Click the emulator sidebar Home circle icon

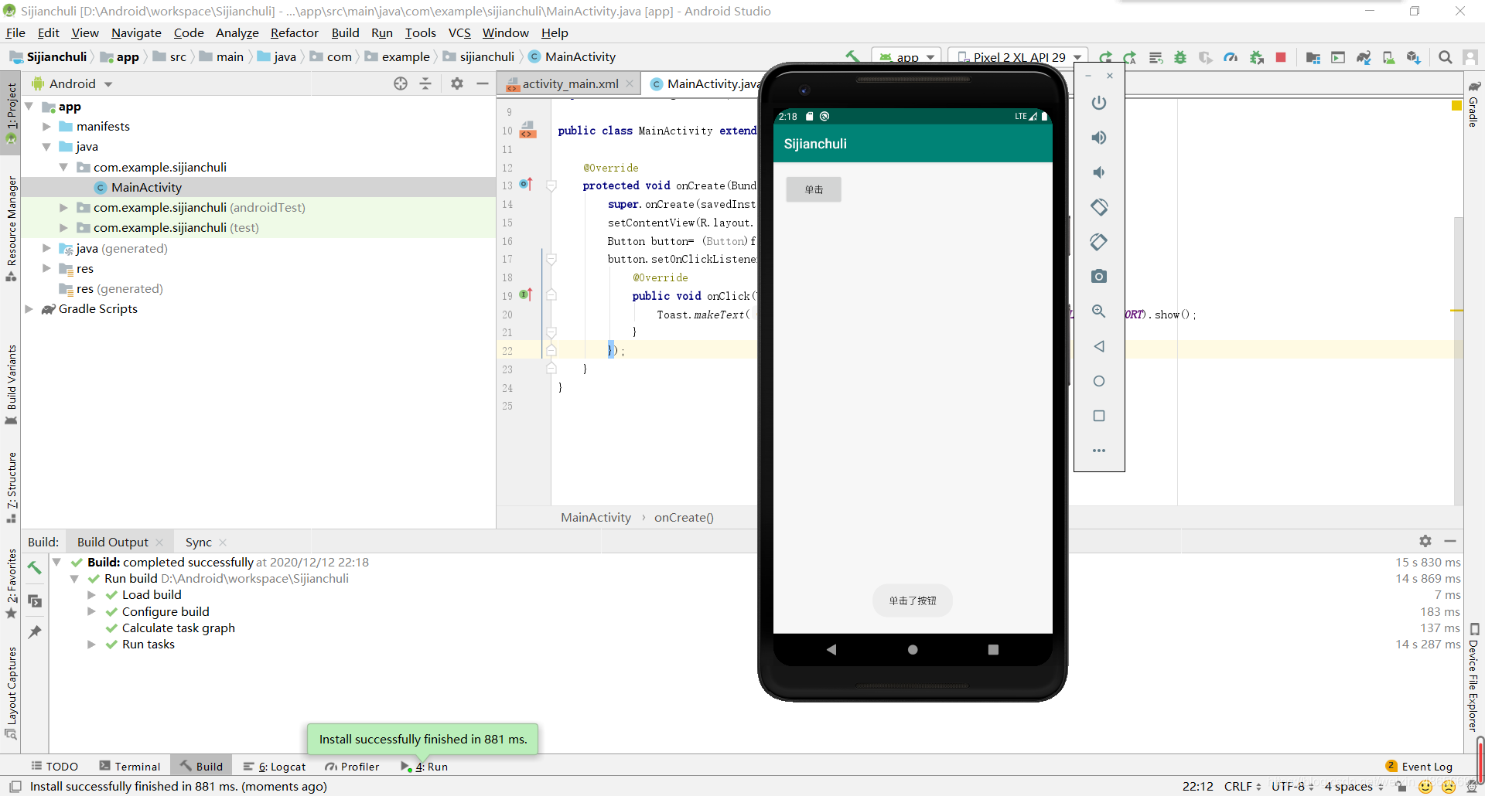pyautogui.click(x=1099, y=381)
